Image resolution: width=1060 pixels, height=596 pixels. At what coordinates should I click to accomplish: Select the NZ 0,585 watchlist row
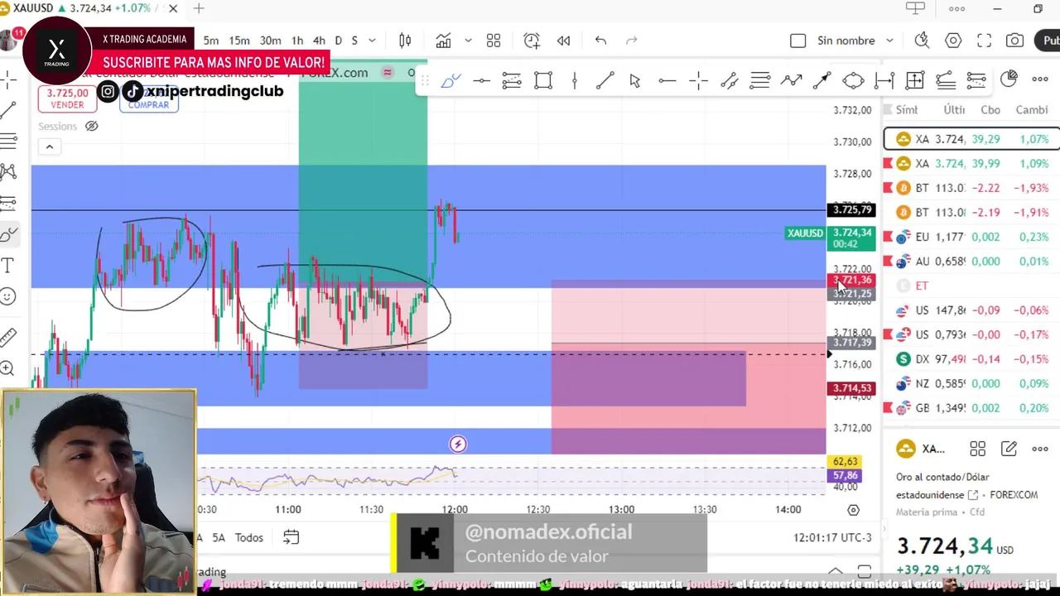tap(971, 384)
